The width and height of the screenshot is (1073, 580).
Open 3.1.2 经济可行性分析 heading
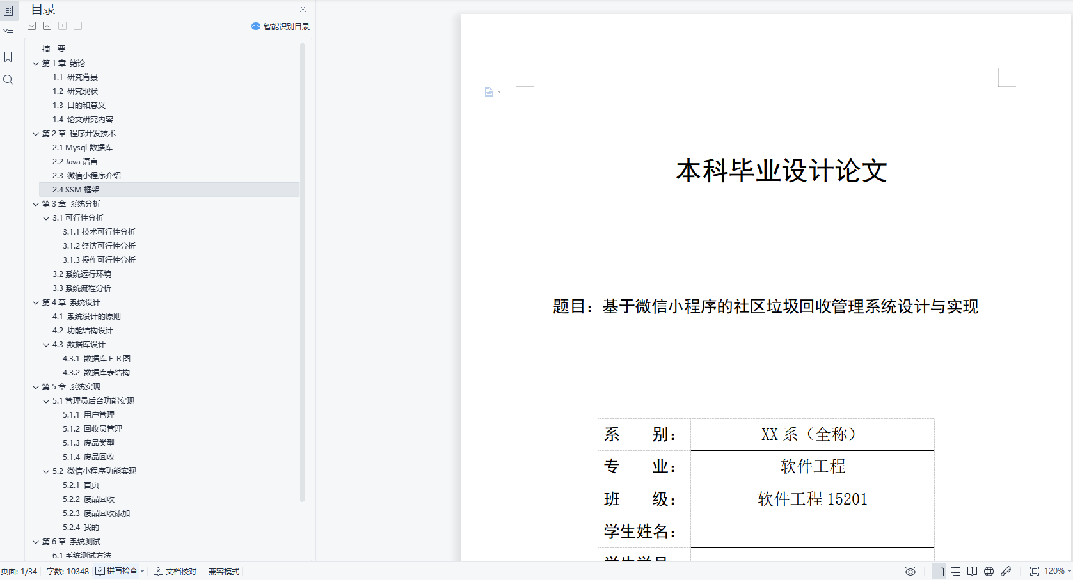pyautogui.click(x=99, y=246)
